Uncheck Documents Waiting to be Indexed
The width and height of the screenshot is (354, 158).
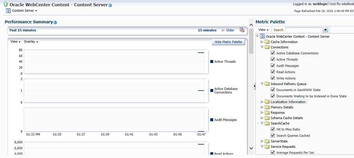click(x=273, y=96)
